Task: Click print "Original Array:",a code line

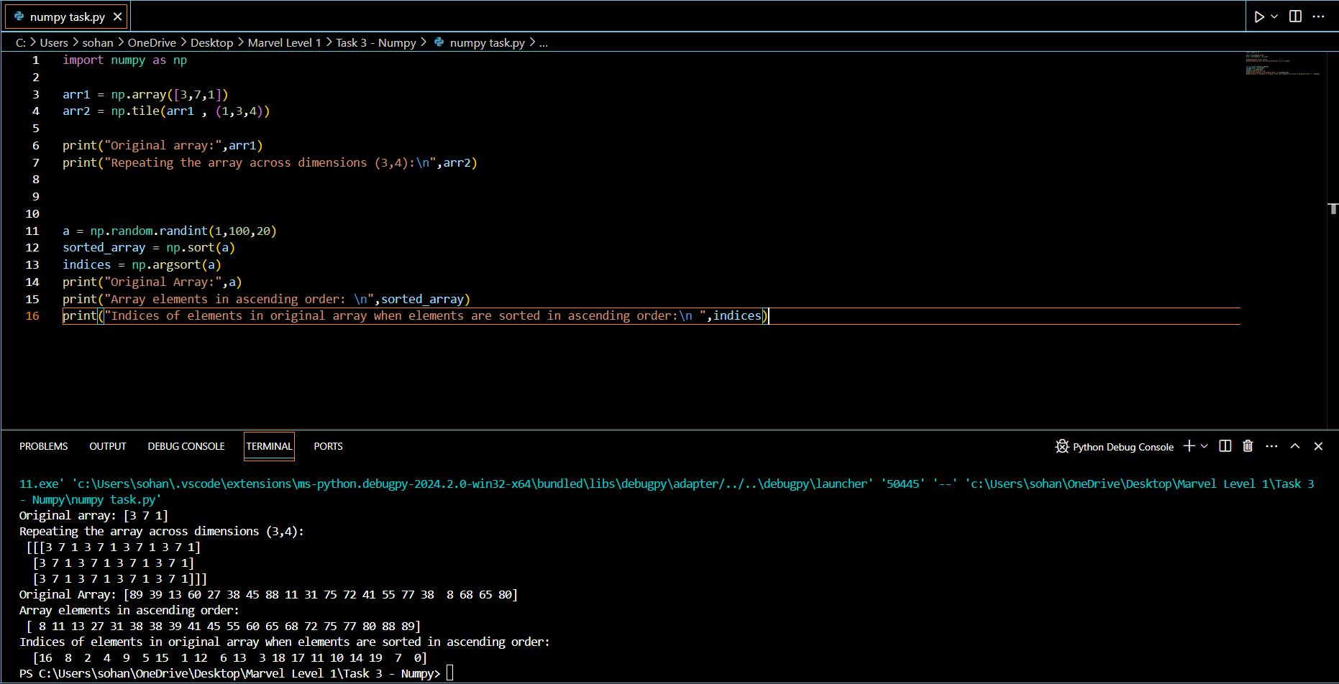Action: tap(152, 282)
